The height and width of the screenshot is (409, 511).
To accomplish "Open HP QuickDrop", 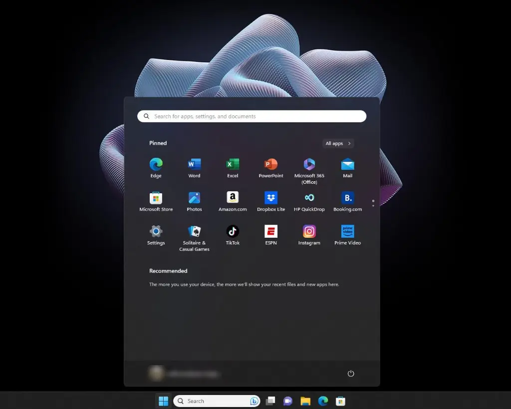I will coord(309,198).
